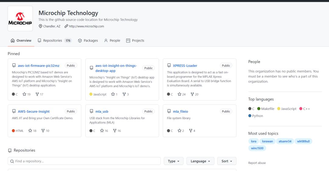
Task: View the 3 forks of aws-iot-insight-on-things-desktop-app
Action: [x=126, y=94]
